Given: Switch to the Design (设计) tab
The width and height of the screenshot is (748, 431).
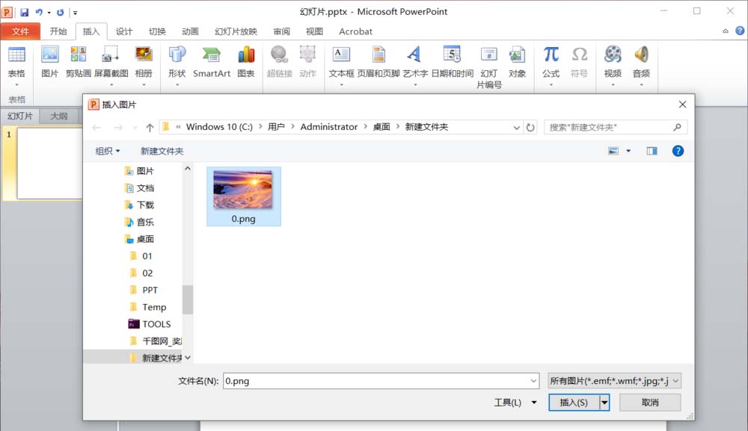Looking at the screenshot, I should click(124, 31).
